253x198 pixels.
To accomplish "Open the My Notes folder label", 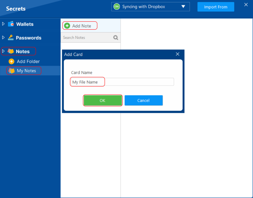I will point(26,71).
